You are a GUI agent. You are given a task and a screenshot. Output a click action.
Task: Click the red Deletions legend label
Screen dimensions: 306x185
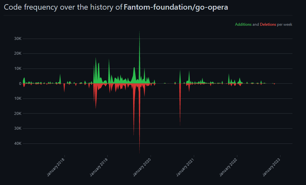tap(268, 24)
